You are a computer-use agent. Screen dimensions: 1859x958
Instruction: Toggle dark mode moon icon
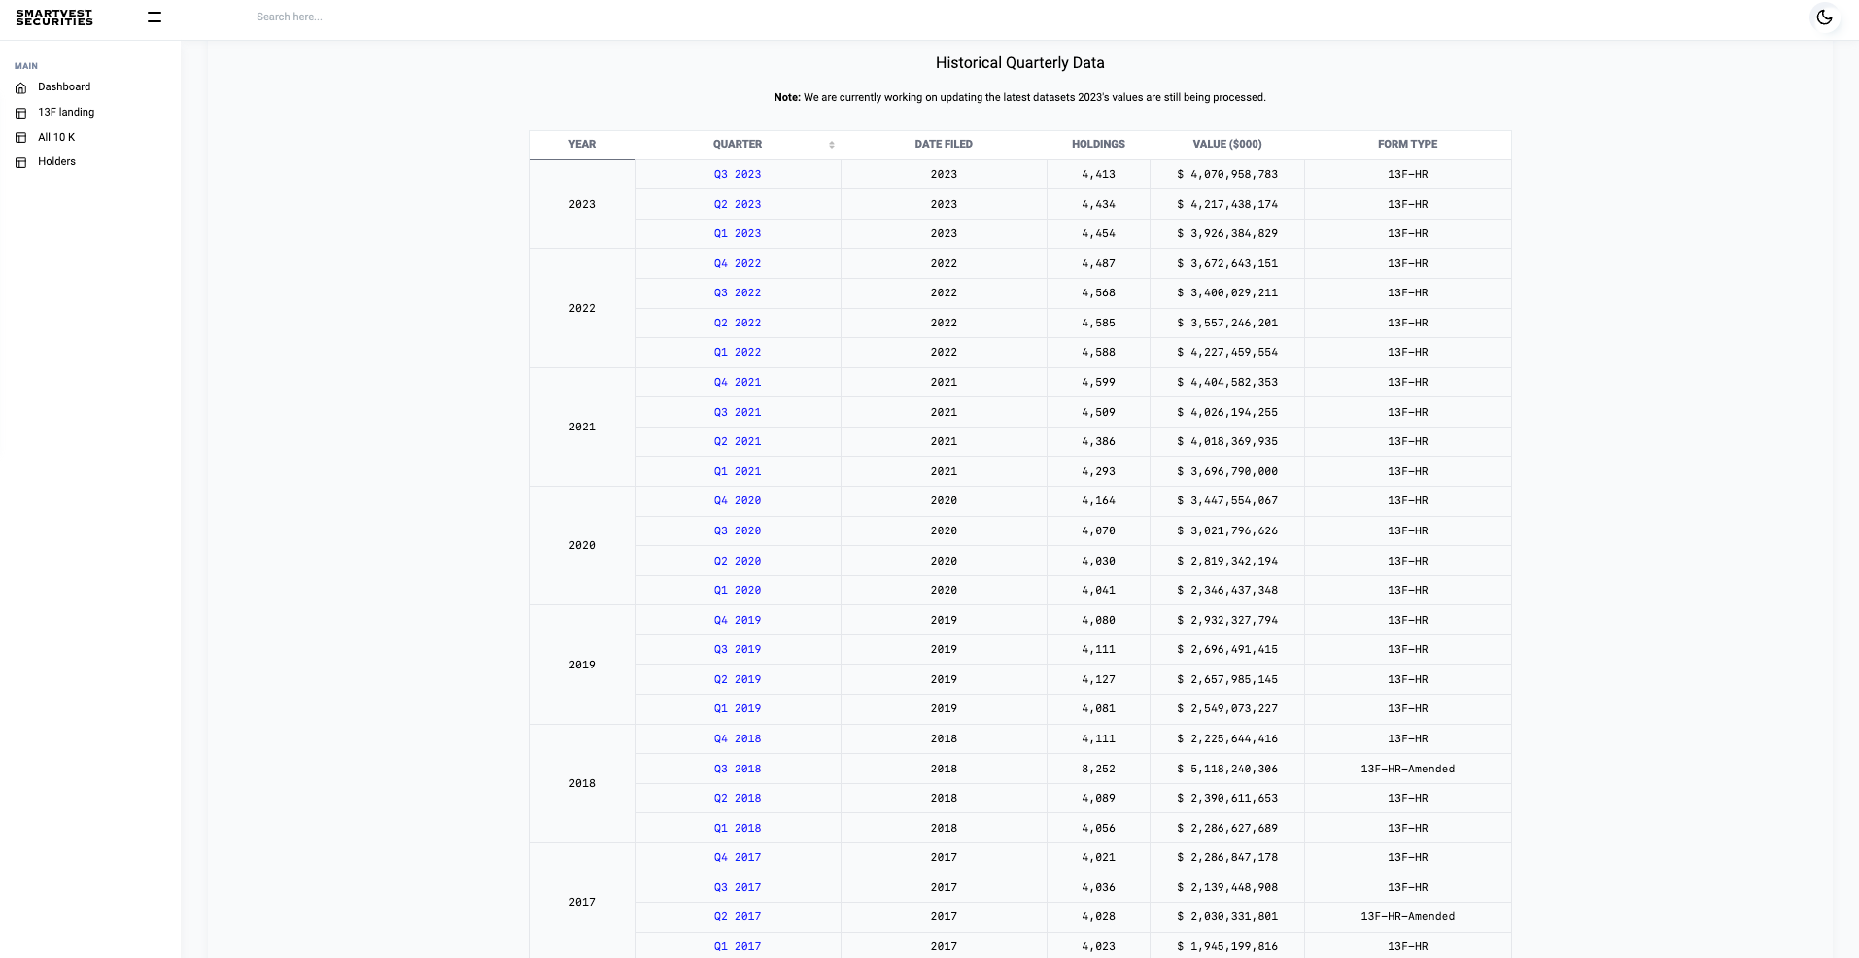(1824, 17)
